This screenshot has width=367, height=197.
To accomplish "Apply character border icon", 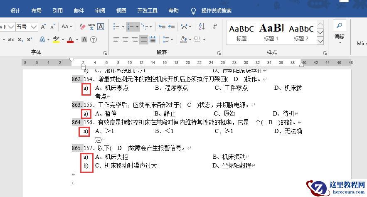I will click(101, 27).
